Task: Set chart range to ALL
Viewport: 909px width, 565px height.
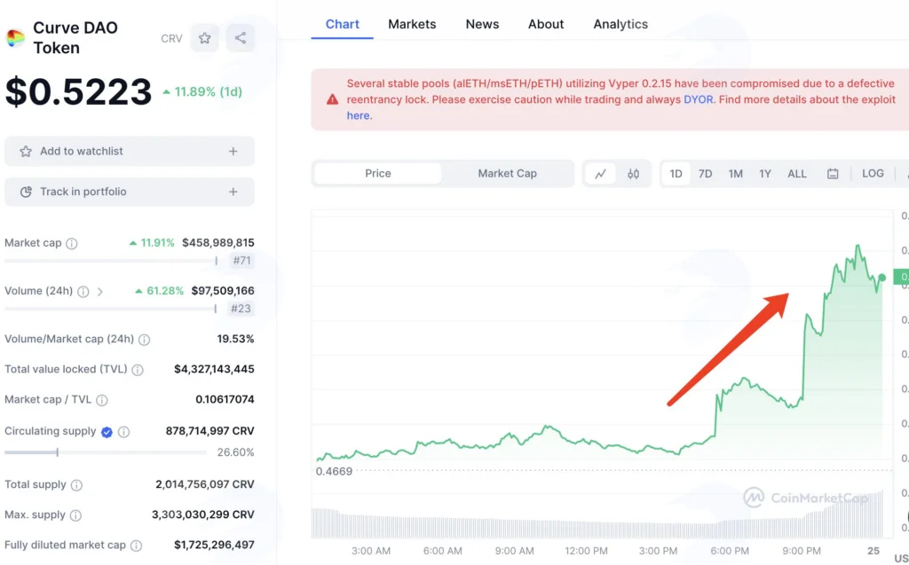Action: click(797, 173)
